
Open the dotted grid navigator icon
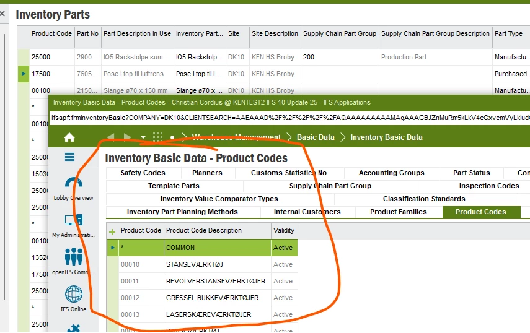pos(157,137)
